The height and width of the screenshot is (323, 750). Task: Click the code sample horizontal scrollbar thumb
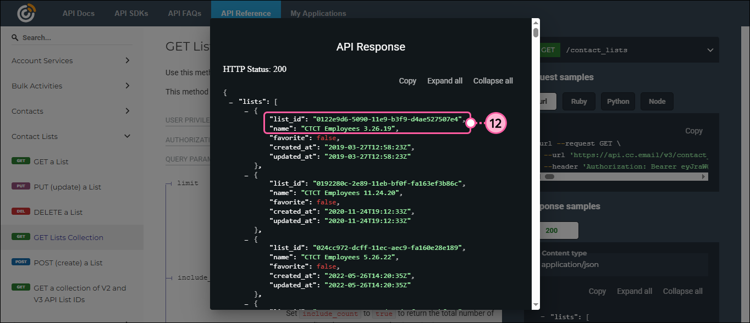549,177
